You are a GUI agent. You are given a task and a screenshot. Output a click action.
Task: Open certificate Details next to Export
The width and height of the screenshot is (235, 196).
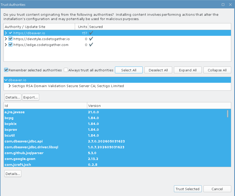pyautogui.click(x=13, y=97)
